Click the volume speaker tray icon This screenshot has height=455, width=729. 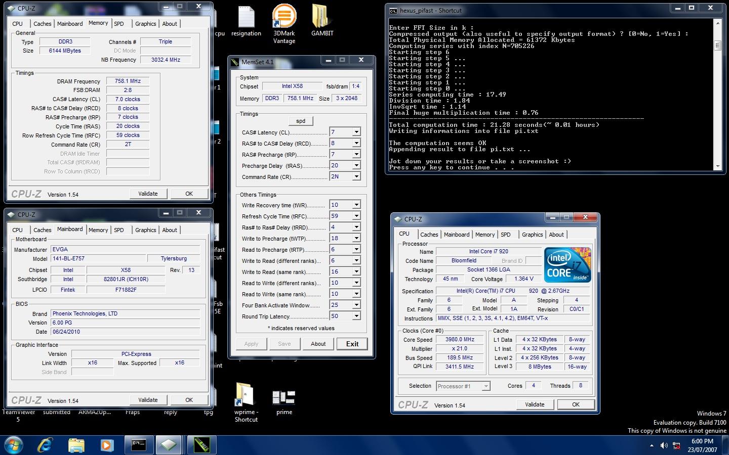click(x=664, y=445)
